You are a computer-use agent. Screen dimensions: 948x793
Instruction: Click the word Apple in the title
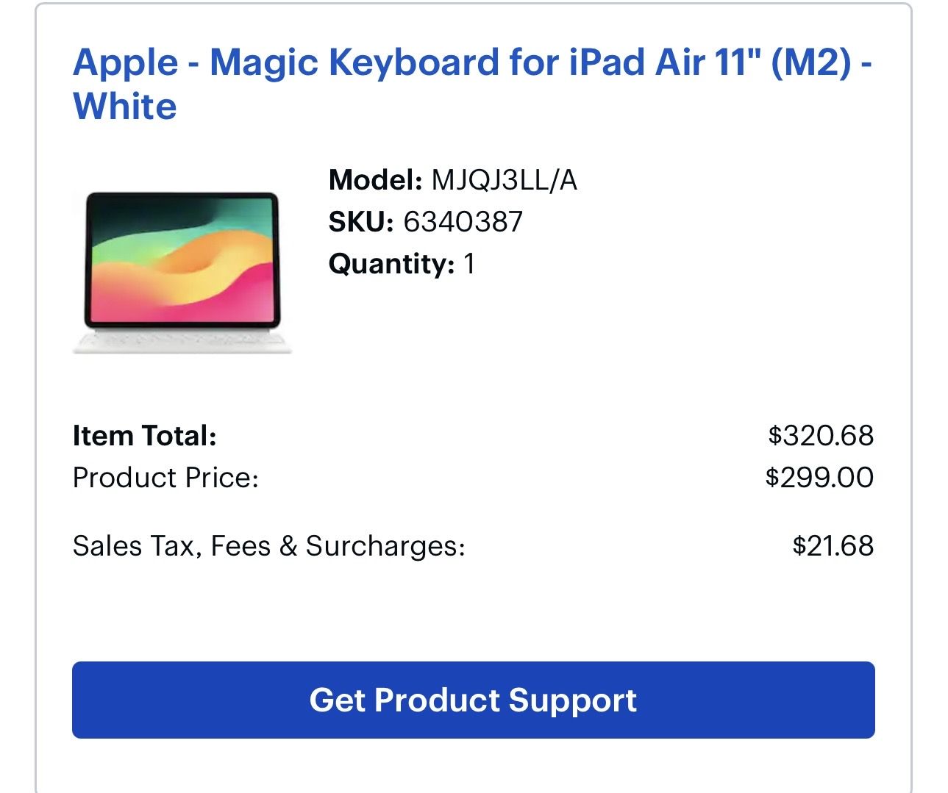pyautogui.click(x=125, y=62)
